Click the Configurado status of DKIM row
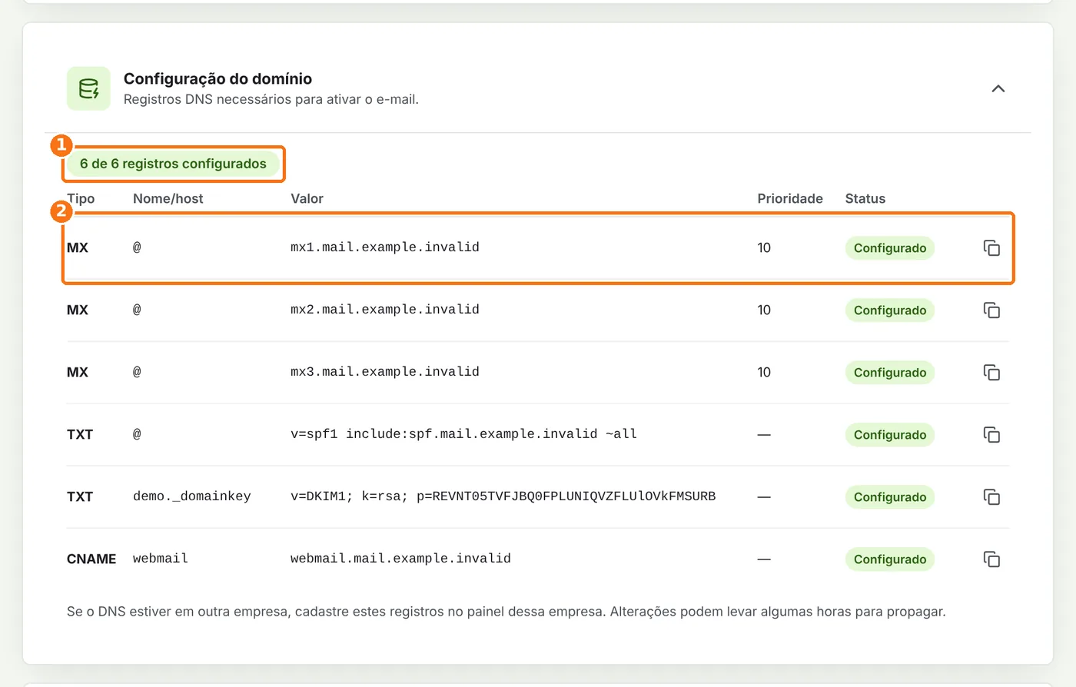This screenshot has width=1076, height=687. coord(890,497)
